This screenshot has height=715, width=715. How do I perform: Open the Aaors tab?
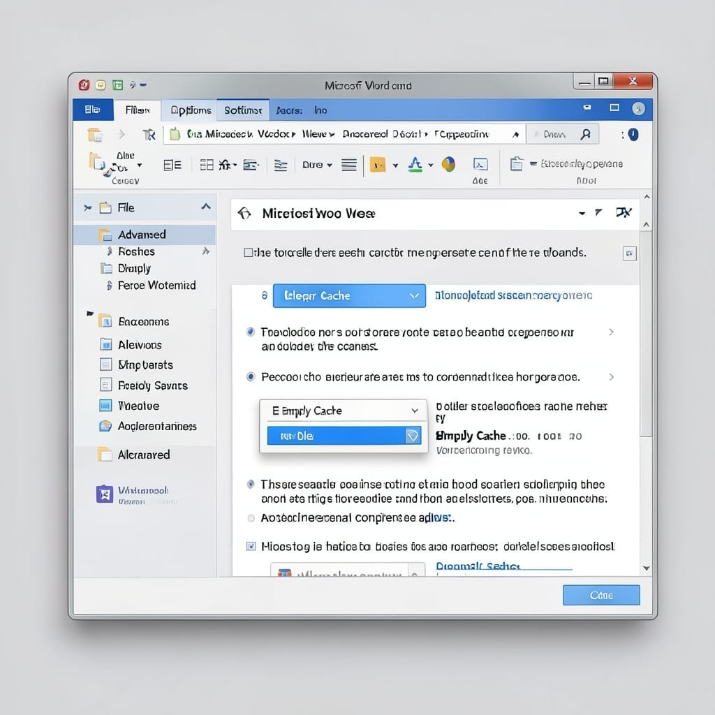click(x=289, y=110)
